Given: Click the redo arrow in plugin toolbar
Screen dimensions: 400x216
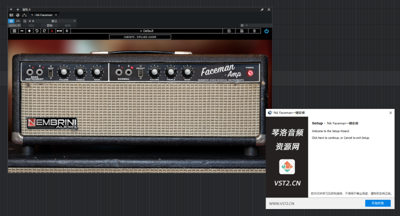Looking at the screenshot, I should (x=44, y=31).
